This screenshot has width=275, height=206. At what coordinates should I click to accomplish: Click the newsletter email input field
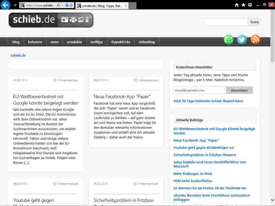[x=199, y=90]
